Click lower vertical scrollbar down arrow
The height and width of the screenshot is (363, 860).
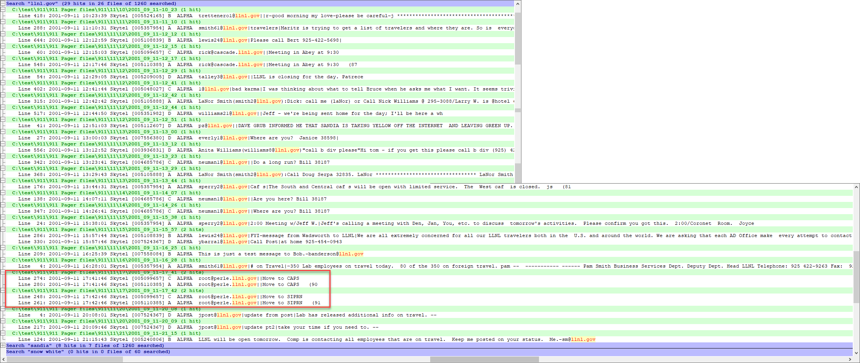pyautogui.click(x=857, y=353)
